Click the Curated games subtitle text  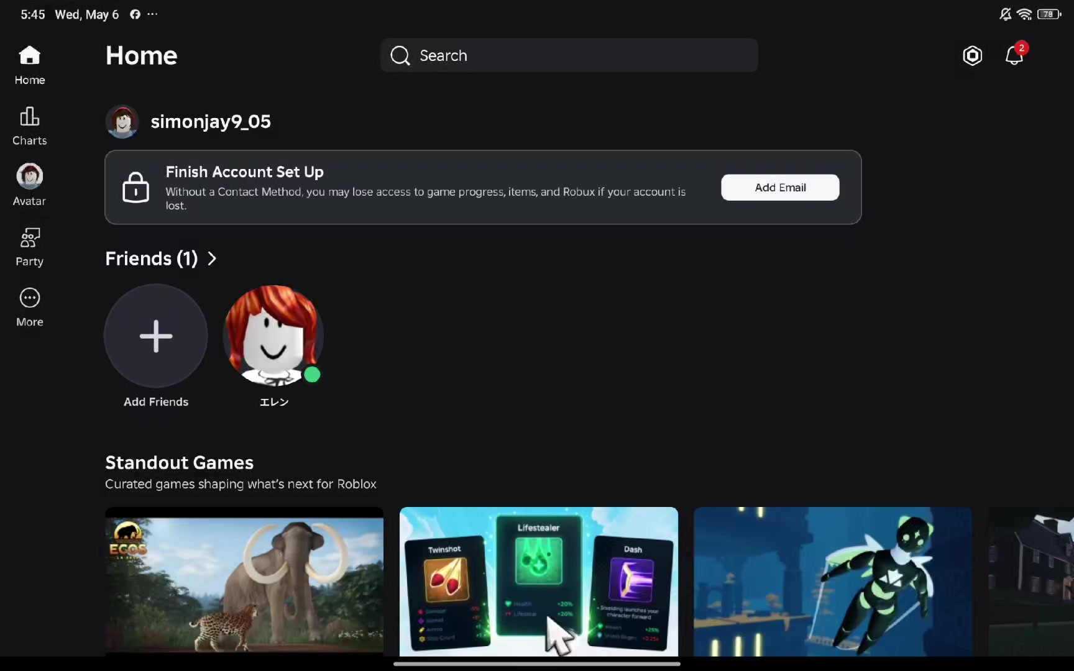pyautogui.click(x=241, y=484)
